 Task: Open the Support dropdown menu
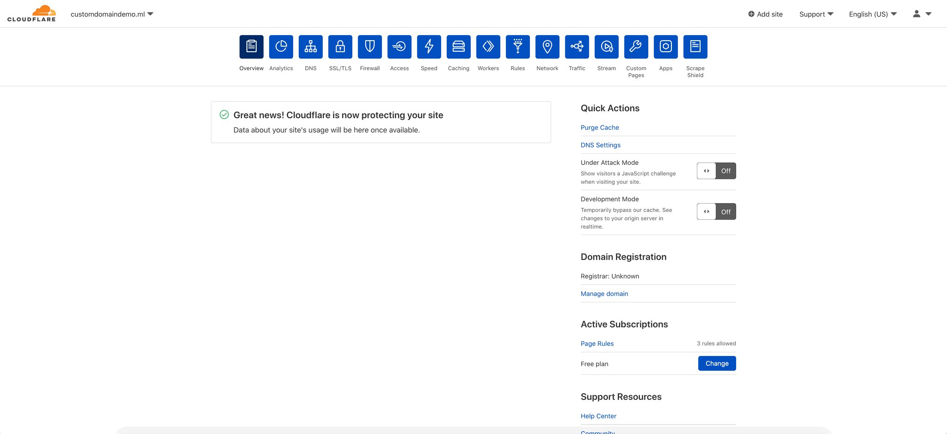816,14
